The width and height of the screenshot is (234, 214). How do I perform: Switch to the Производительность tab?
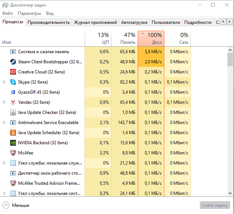[x=48, y=23]
